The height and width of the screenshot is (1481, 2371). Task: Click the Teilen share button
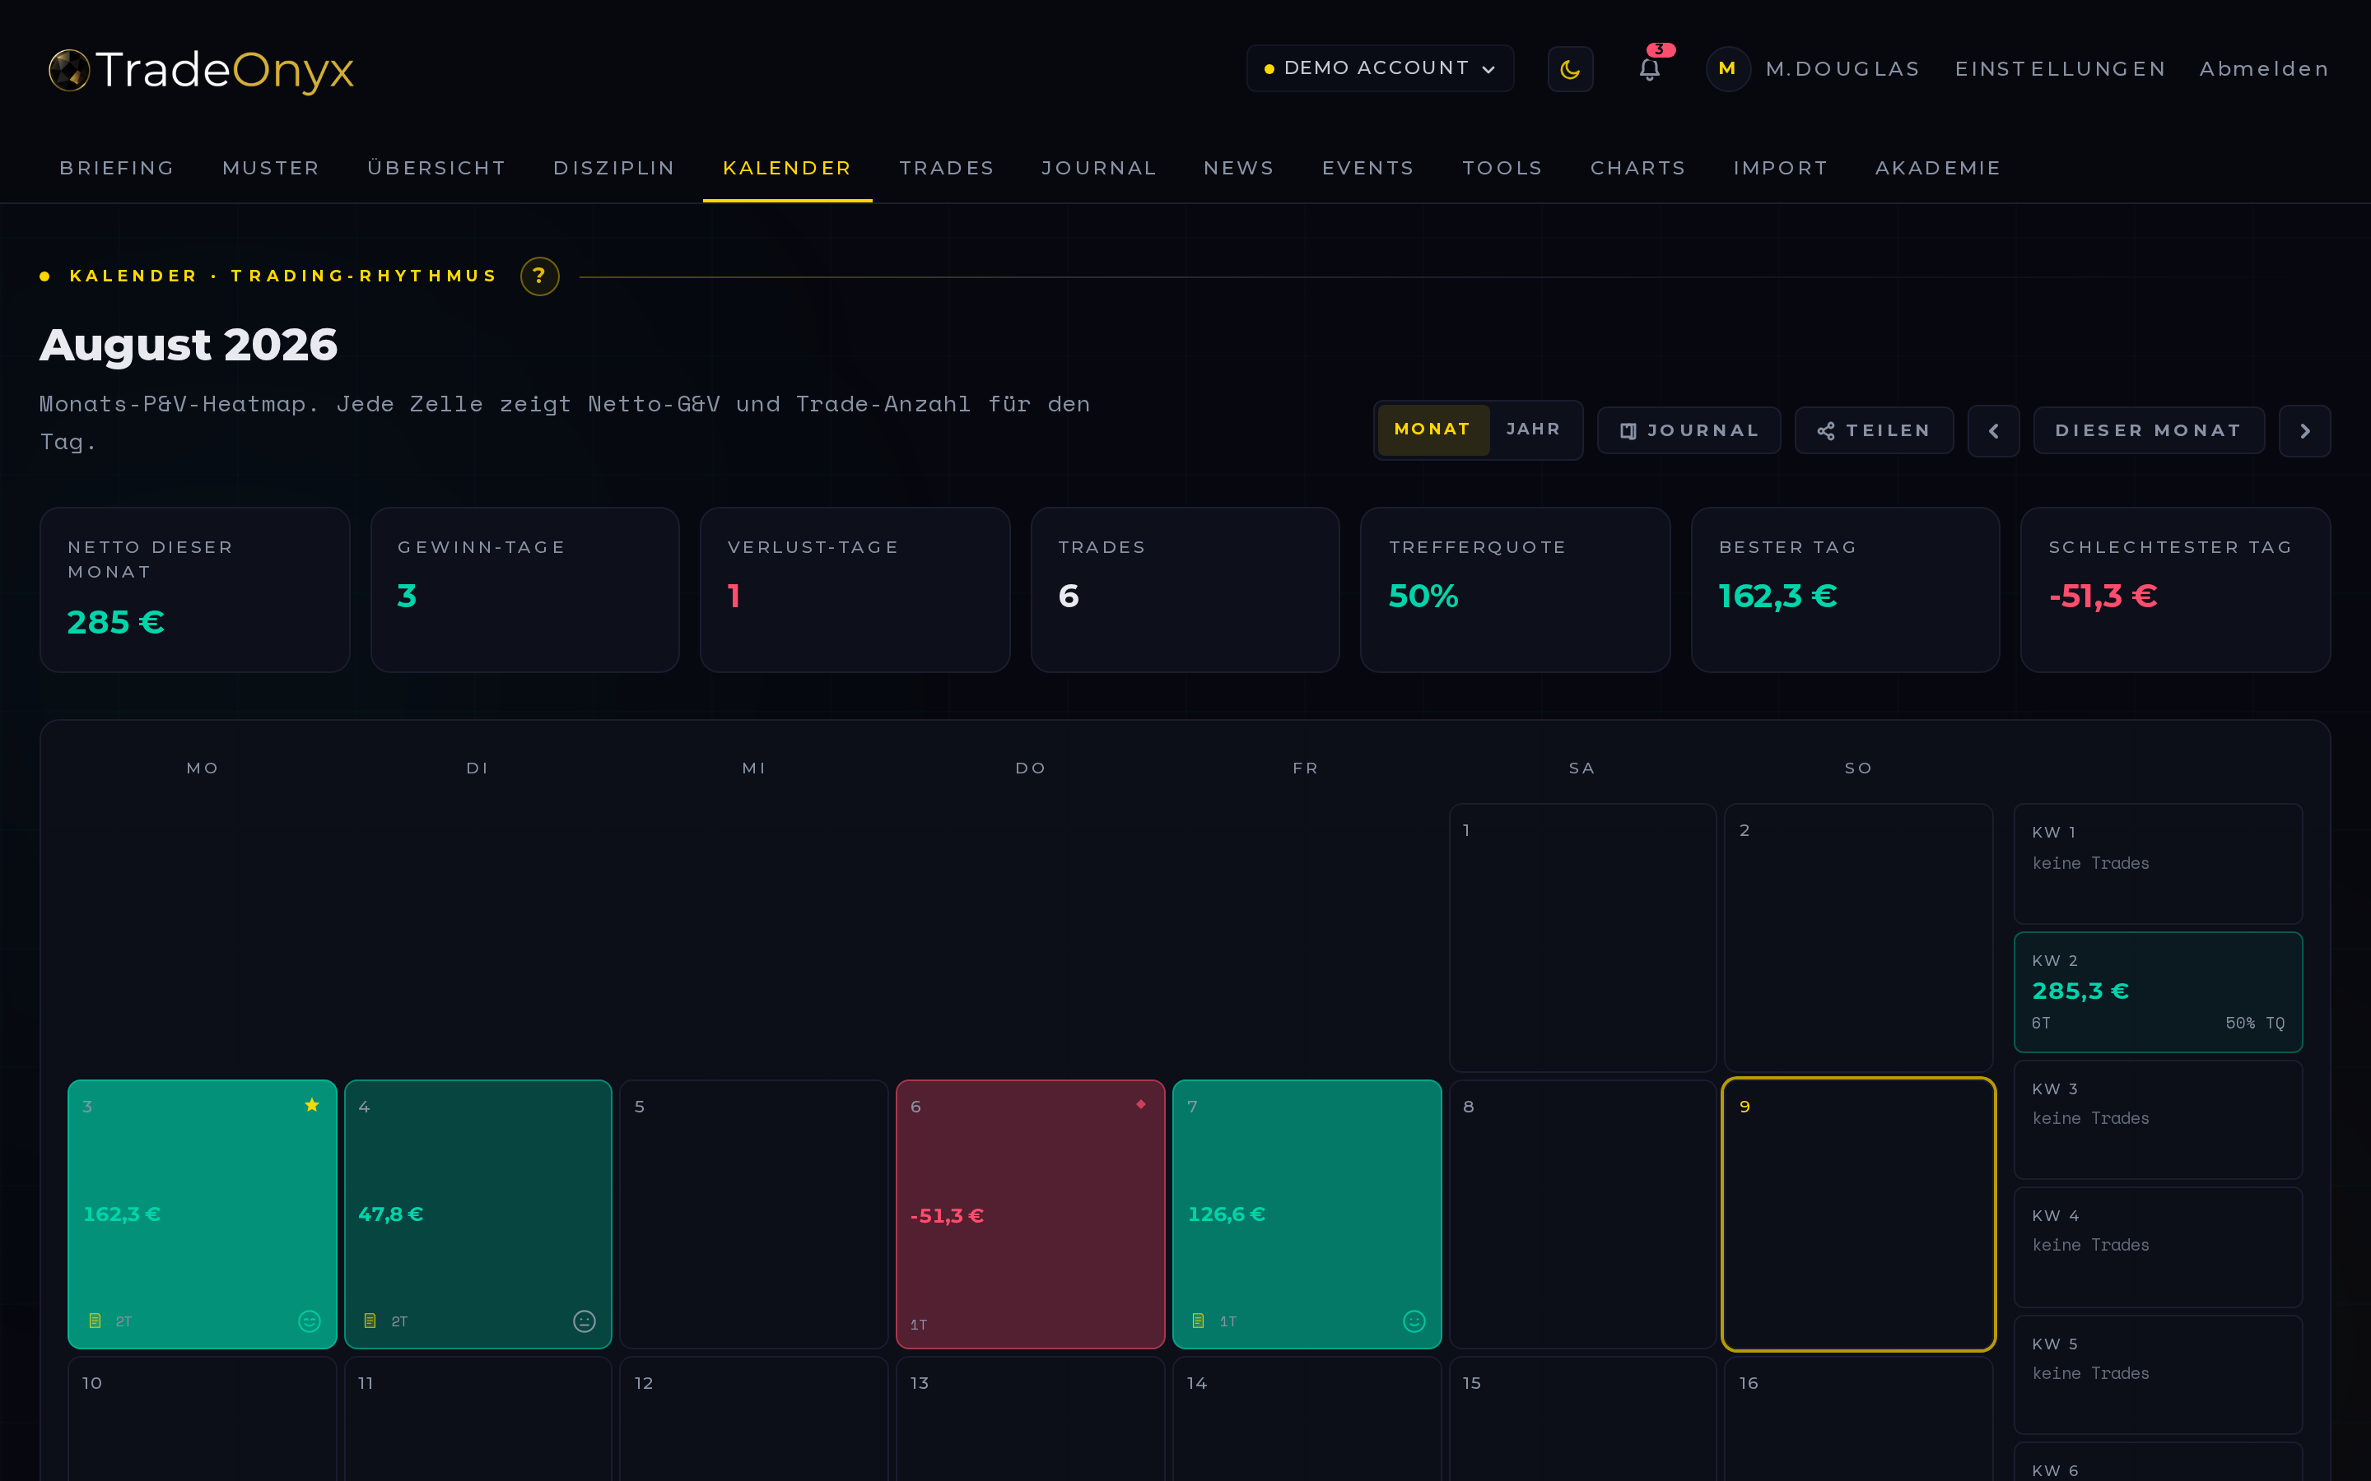point(1873,430)
